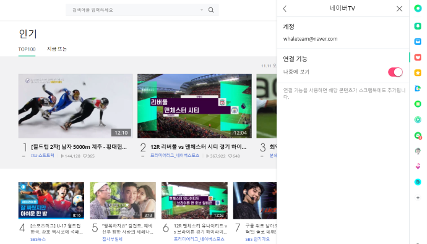Visit 프리미어리그_네이버스포츠 channel under rank 2
Screen dimensions: 427x244
[175, 156]
